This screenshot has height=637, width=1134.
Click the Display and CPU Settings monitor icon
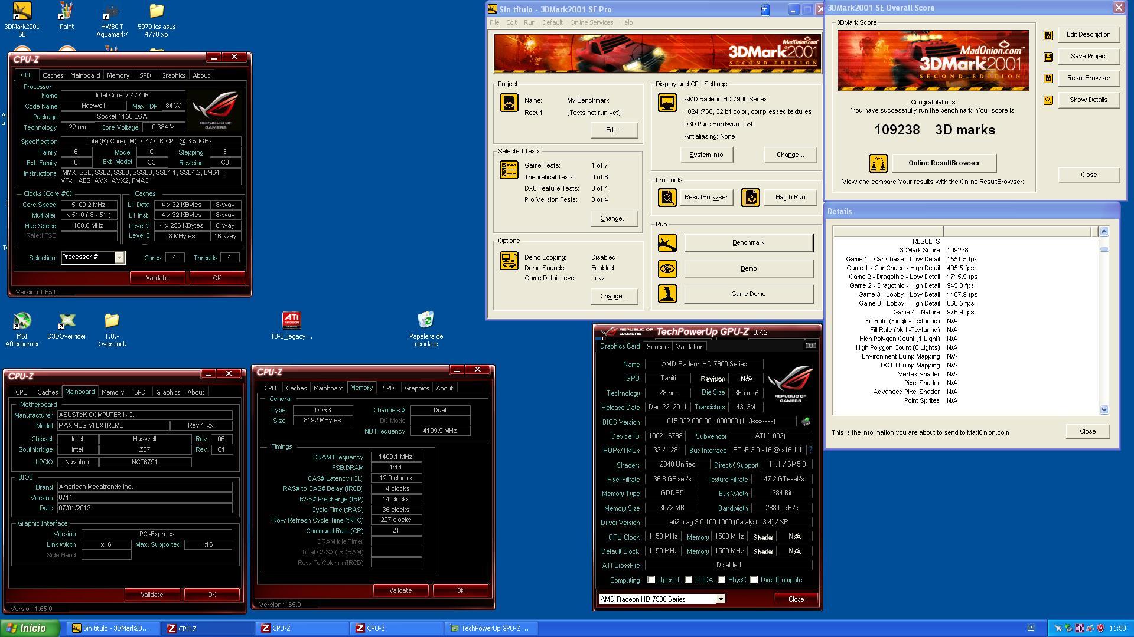667,103
